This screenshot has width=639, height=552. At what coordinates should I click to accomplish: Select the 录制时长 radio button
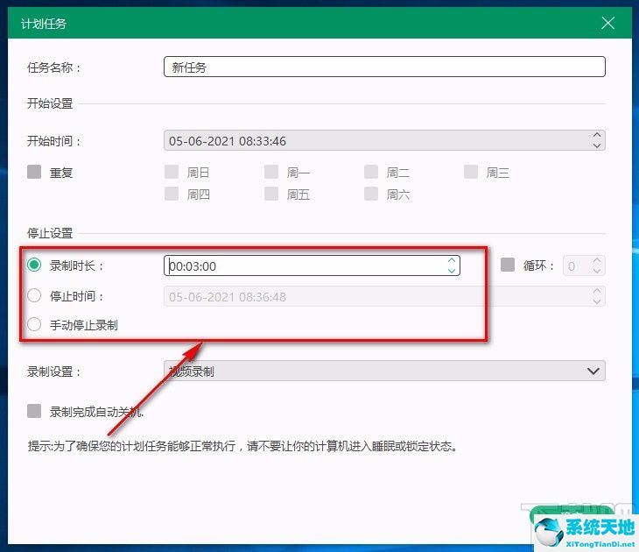click(34, 265)
